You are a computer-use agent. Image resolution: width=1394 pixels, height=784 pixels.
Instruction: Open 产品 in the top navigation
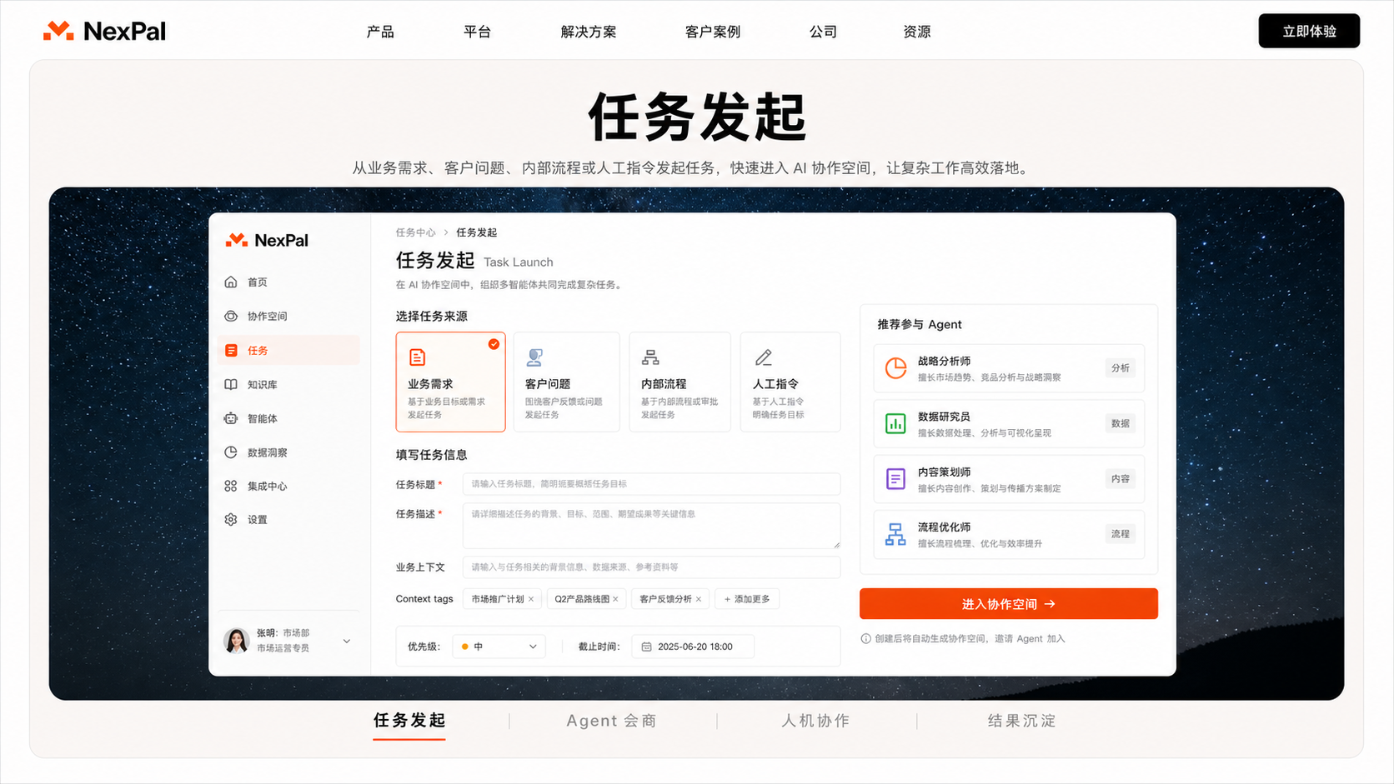[x=380, y=32]
